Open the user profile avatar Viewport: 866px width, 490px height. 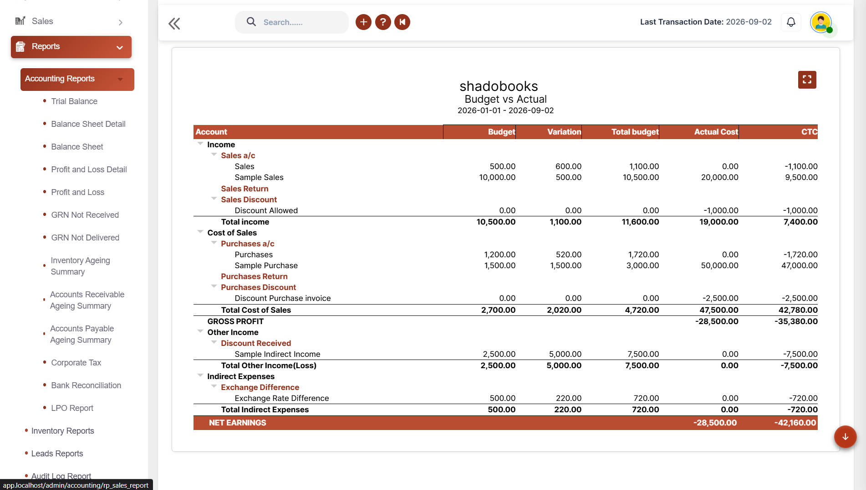821,22
